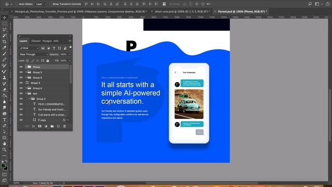Select the Eyedropper tool

4,47
